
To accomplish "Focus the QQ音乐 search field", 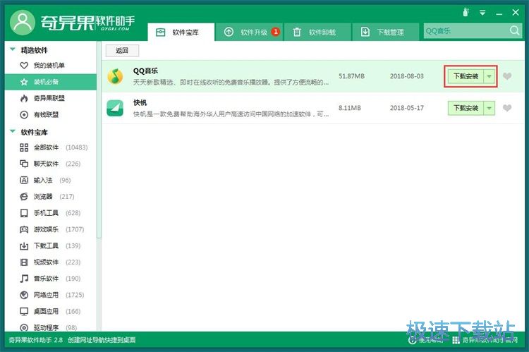I will pos(466,31).
